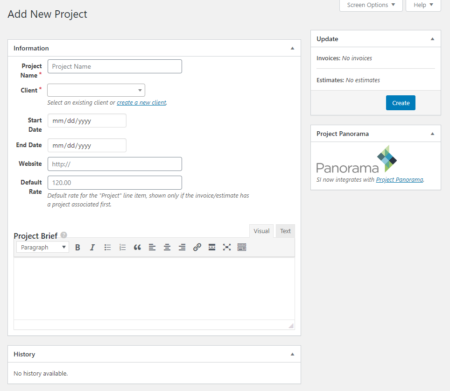Image resolution: width=450 pixels, height=391 pixels.
Task: Switch to the Text editor tab
Action: coord(285,231)
